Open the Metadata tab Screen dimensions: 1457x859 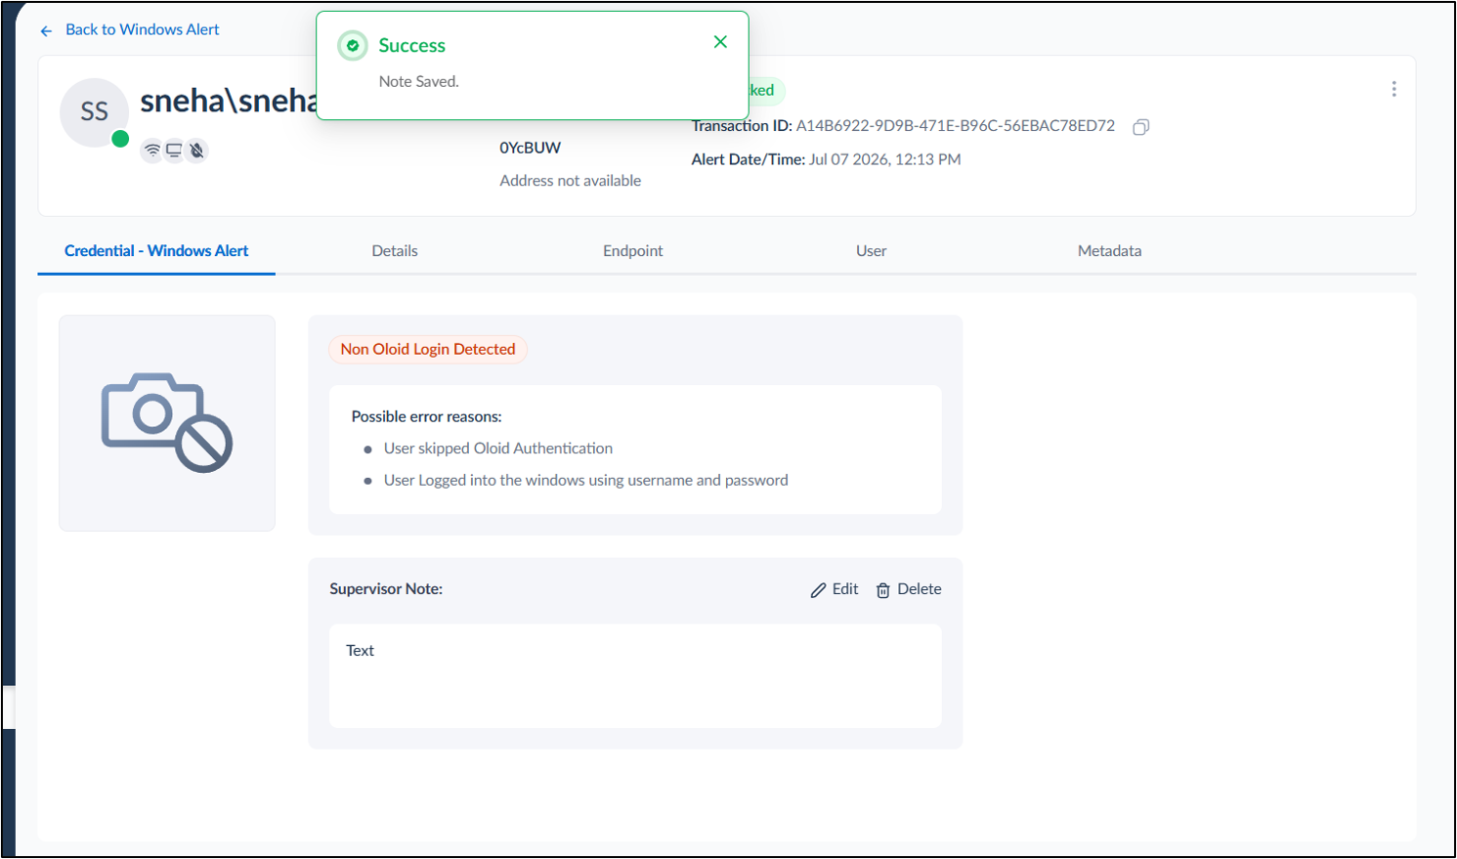[1109, 251]
